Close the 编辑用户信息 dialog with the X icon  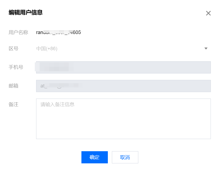(208, 13)
